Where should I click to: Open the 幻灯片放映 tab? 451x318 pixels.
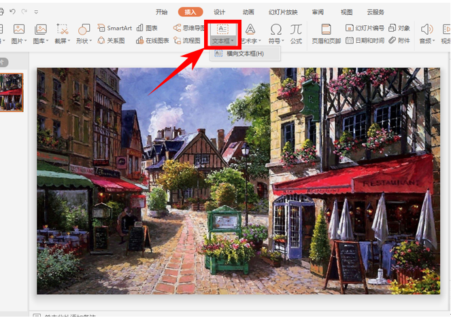tap(283, 12)
